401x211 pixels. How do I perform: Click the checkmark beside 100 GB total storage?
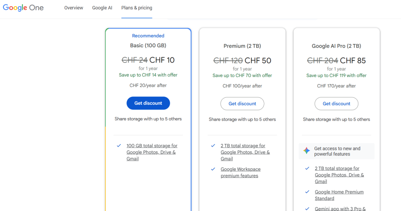119,145
